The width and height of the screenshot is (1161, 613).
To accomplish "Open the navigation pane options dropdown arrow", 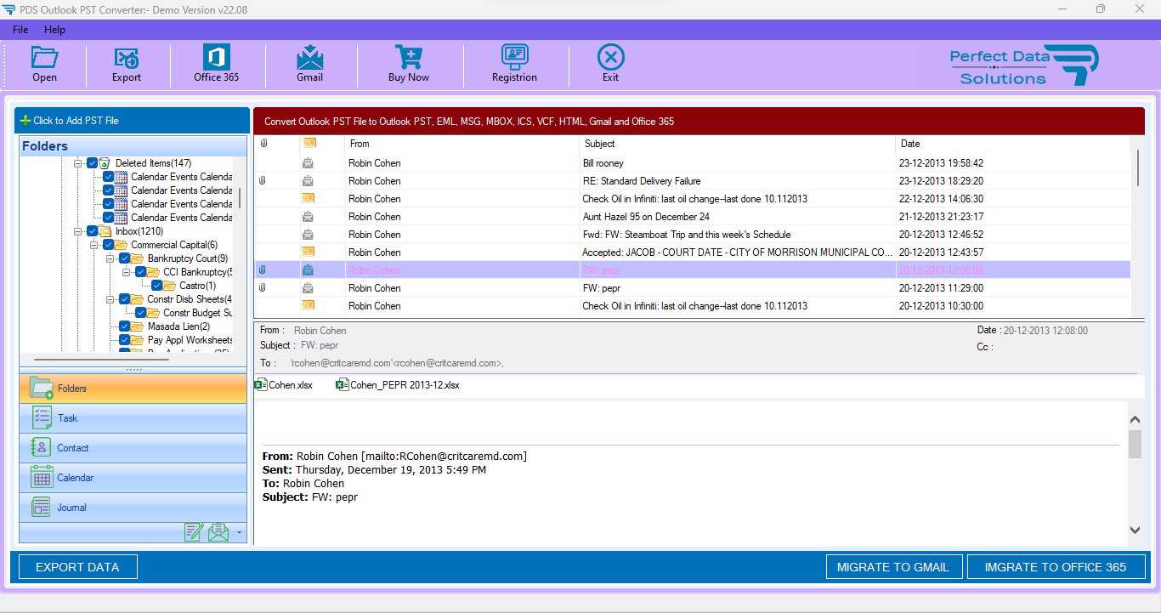I will pos(239,533).
